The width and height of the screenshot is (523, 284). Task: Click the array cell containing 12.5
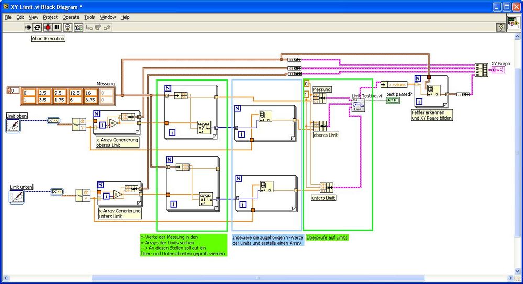[75, 93]
